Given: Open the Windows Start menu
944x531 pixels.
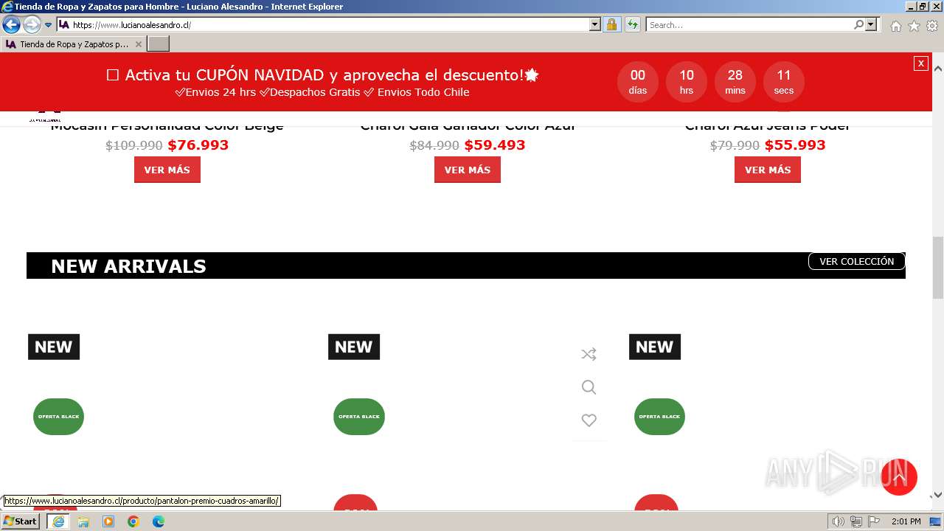Looking at the screenshot, I should click(x=21, y=521).
